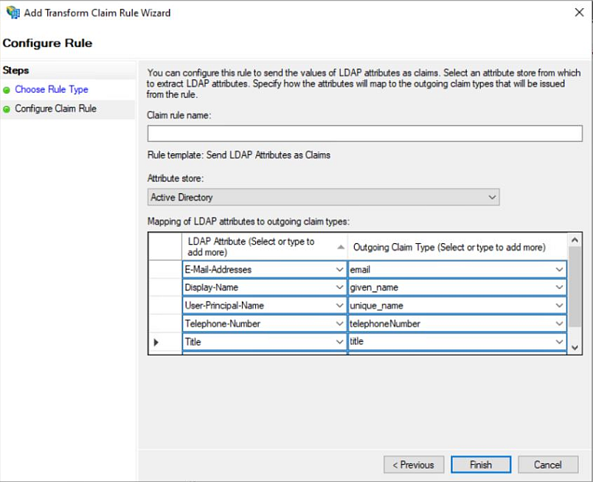Go to Choose Rule Type step
The image size is (593, 482).
(52, 90)
